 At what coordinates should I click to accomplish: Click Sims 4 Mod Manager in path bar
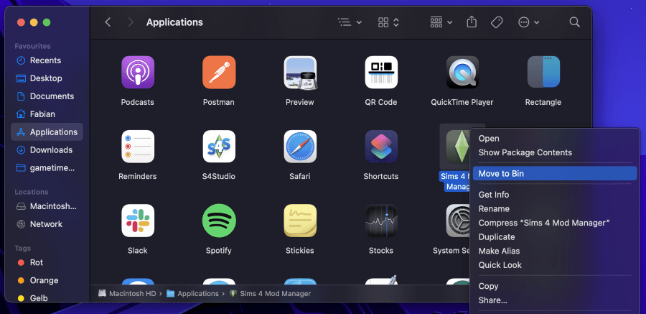tap(271, 294)
